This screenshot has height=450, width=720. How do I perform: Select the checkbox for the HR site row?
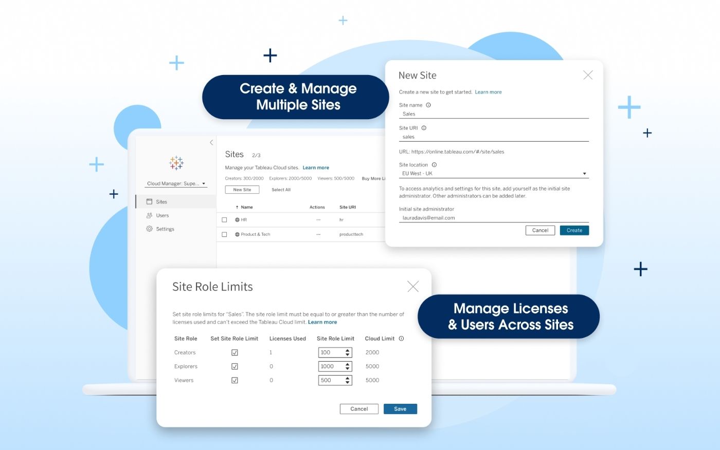(224, 219)
